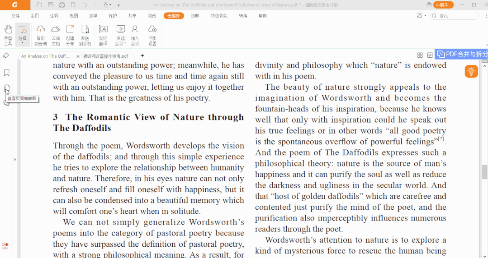Screen dimensions: 488x258
Task: Expand the Select (选择) tool dropdown
Action: [22, 43]
